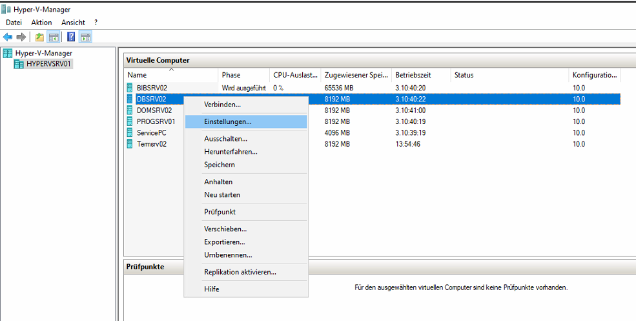Open the Ansicht menu
The image size is (636, 321).
tap(73, 23)
